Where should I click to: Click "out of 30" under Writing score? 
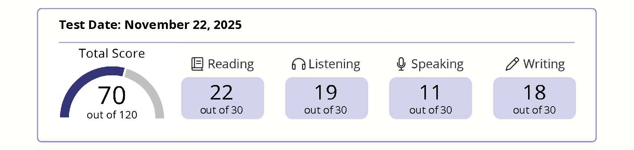pos(534,110)
